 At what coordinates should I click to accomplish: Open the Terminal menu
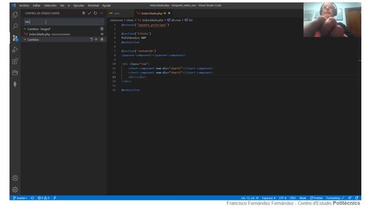[93, 5]
